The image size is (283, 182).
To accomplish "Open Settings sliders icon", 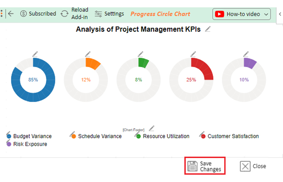I will pyautogui.click(x=98, y=14).
